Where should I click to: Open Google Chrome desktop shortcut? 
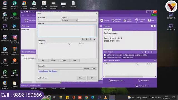point(24,5)
